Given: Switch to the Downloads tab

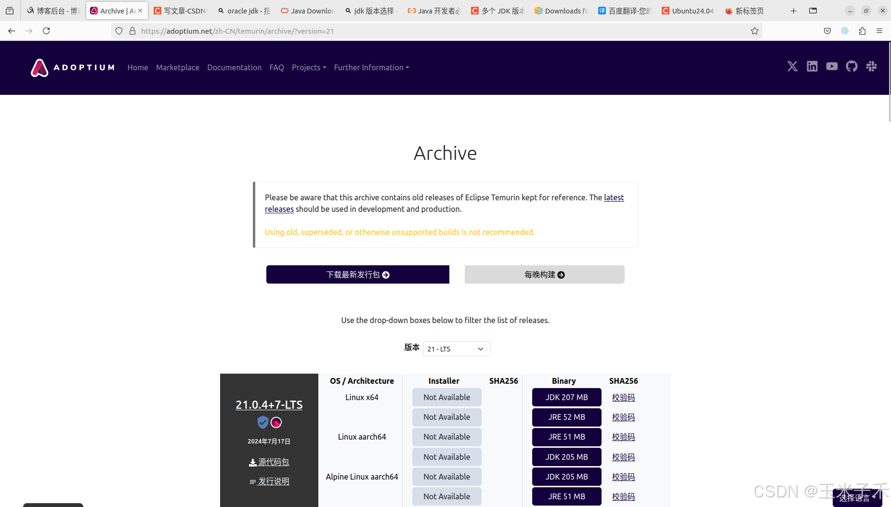Looking at the screenshot, I should point(562,11).
